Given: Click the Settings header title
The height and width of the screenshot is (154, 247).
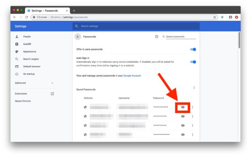Looking at the screenshot, I should (21, 26).
